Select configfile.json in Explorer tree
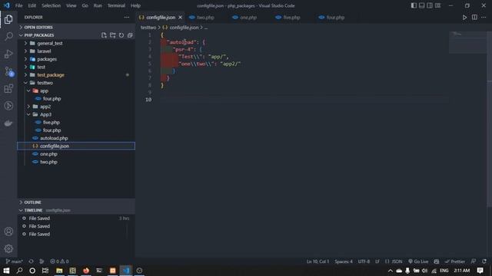The width and height of the screenshot is (492, 276). pyautogui.click(x=76, y=146)
